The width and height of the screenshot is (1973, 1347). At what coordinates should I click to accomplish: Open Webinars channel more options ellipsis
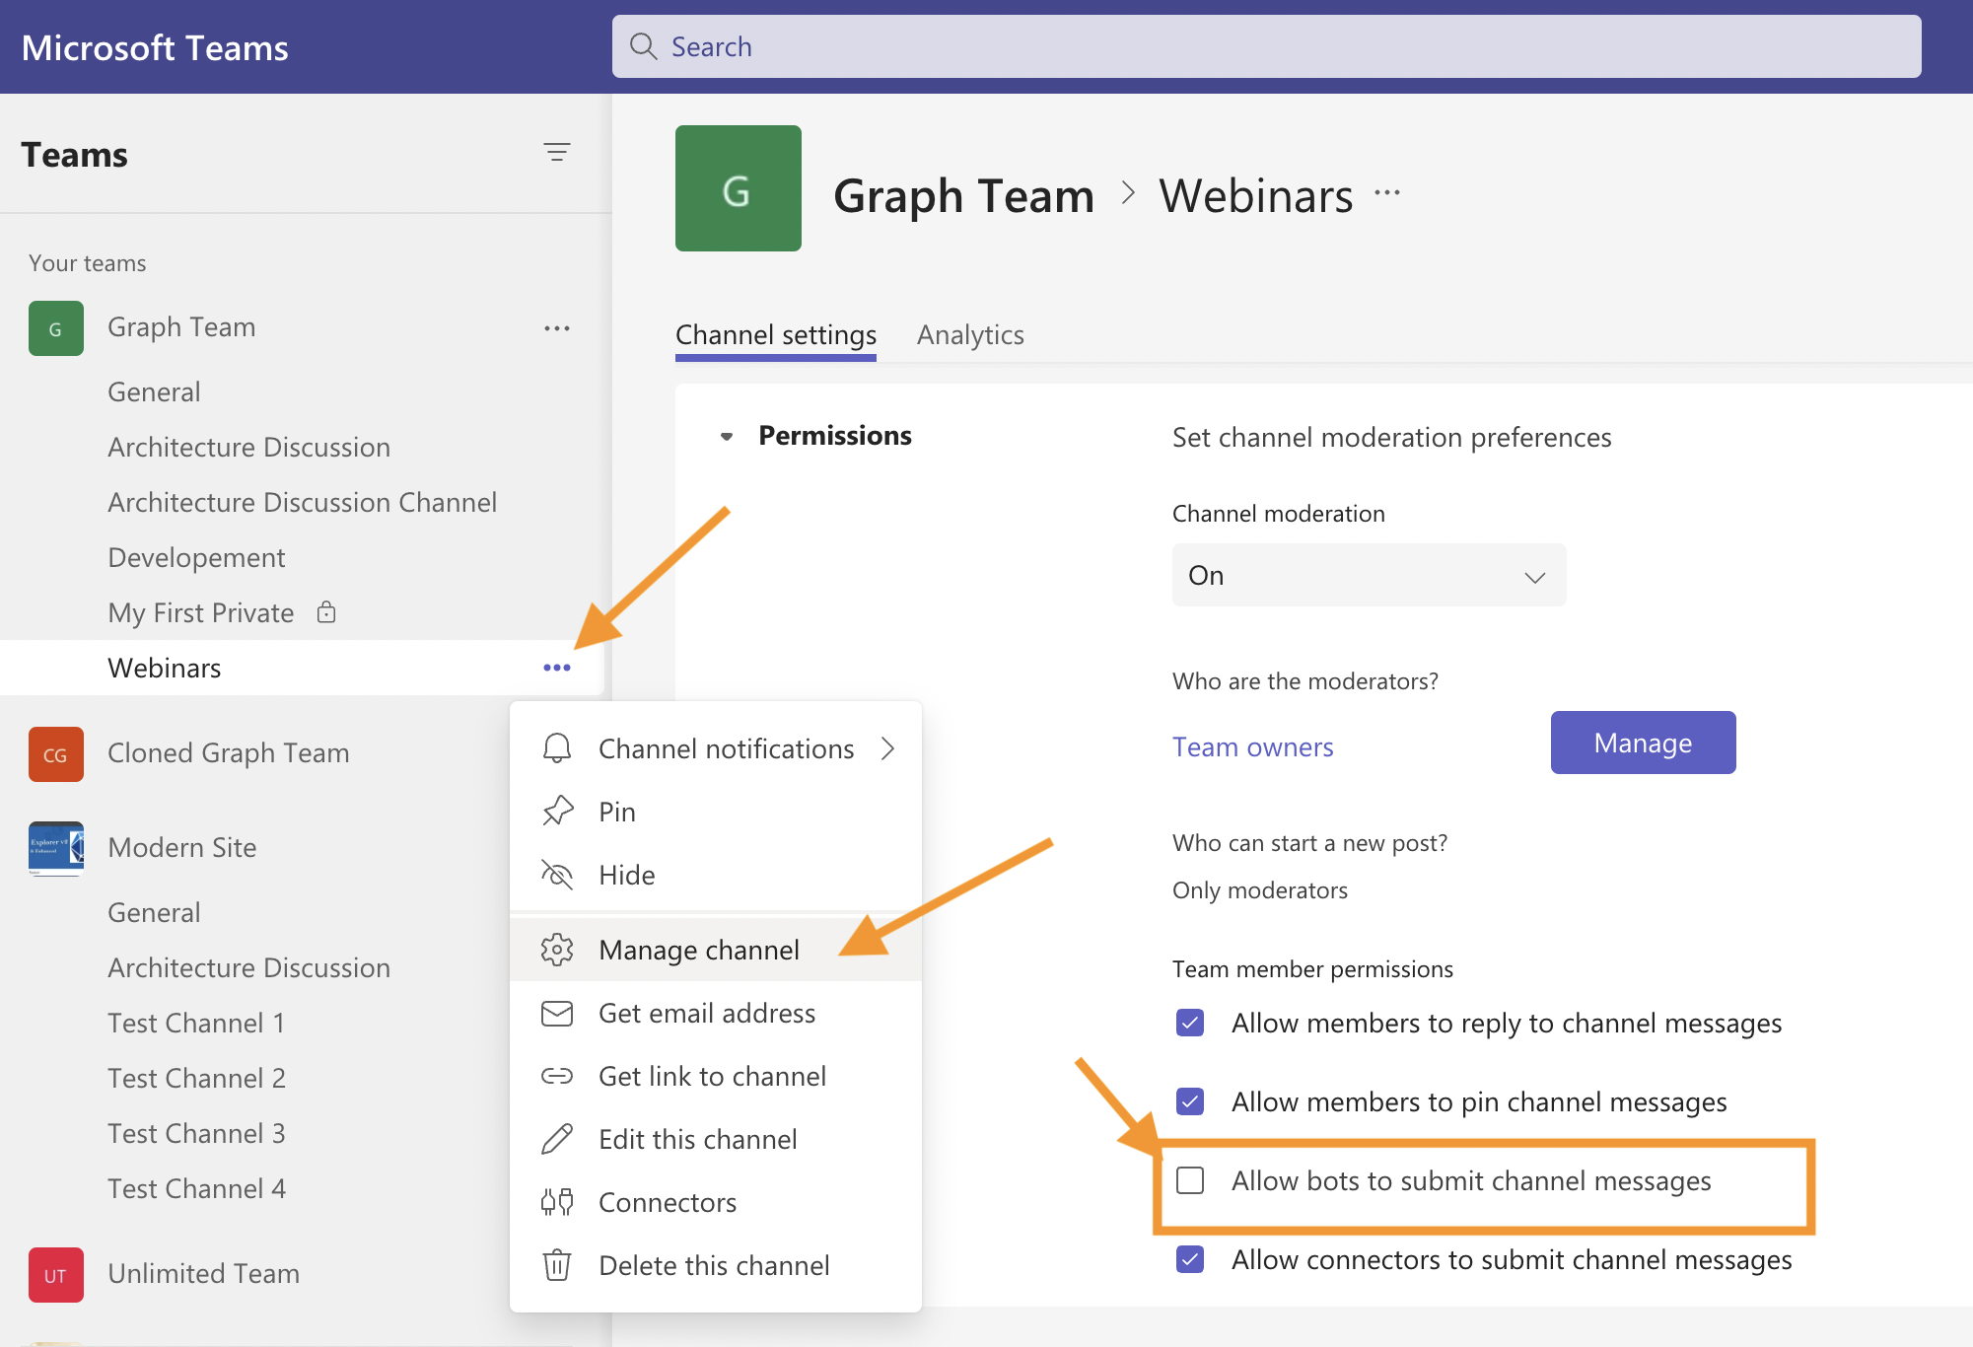[x=556, y=668]
